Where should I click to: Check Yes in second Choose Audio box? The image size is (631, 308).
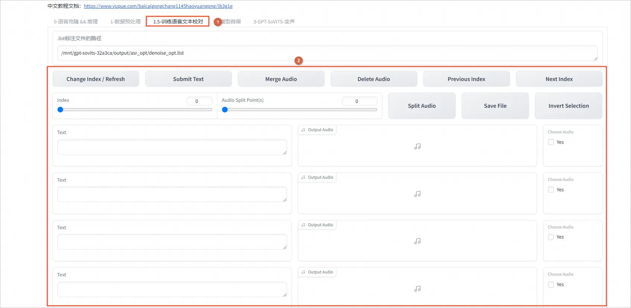click(551, 189)
